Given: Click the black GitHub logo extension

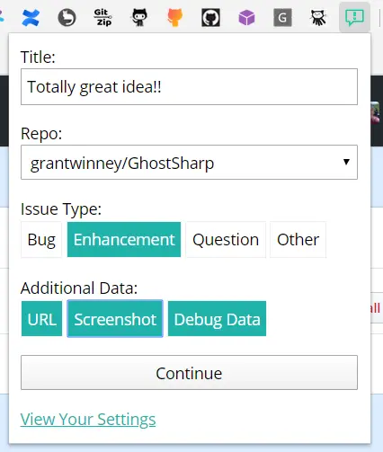Looking at the screenshot, I should tap(210, 18).
